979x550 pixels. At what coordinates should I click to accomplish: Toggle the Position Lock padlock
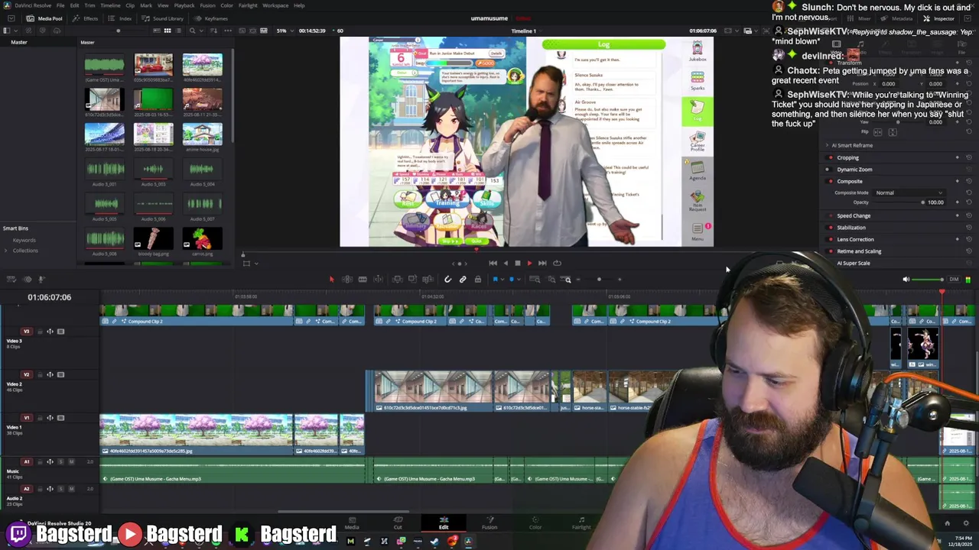pos(478,280)
